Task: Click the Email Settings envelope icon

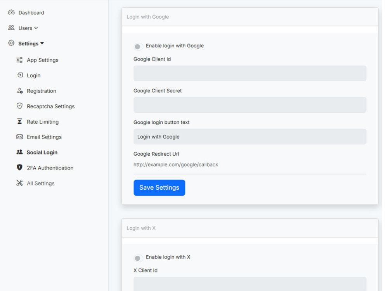Action: (19, 137)
